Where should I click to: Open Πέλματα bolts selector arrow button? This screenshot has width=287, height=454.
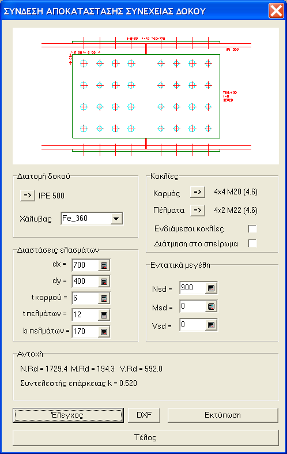click(198, 211)
